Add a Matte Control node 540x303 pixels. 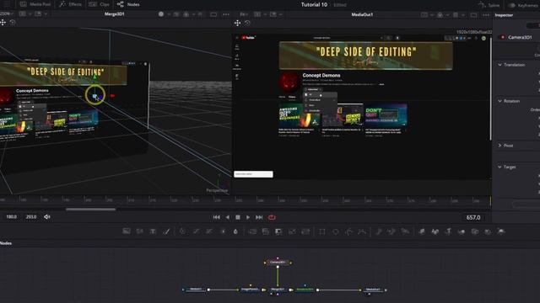(x=278, y=231)
